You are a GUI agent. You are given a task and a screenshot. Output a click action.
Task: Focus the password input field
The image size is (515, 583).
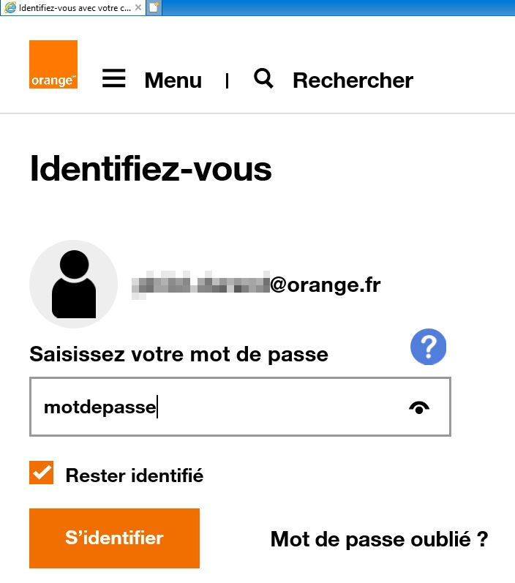[219, 407]
